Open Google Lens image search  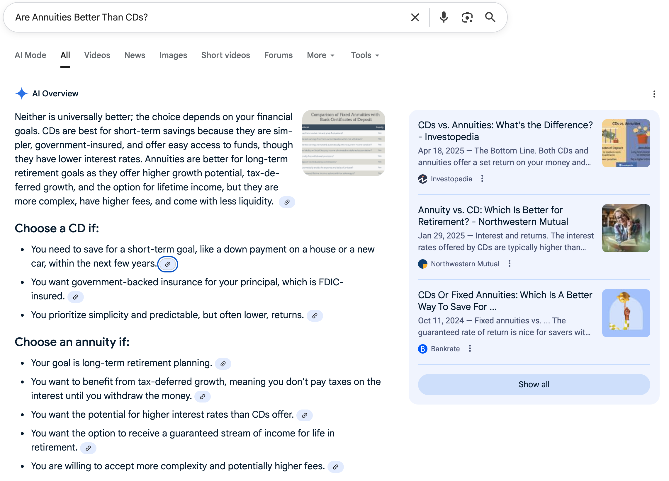tap(467, 17)
